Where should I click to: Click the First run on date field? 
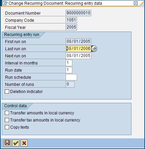click(x=78, y=41)
